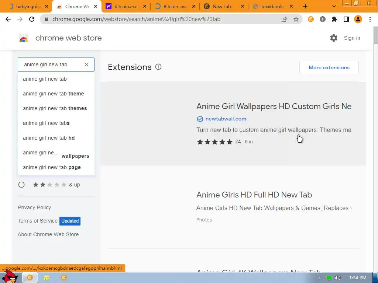Screen dimensions: 378x283
Task: Open the Chrome profile avatar
Action: [358, 19]
